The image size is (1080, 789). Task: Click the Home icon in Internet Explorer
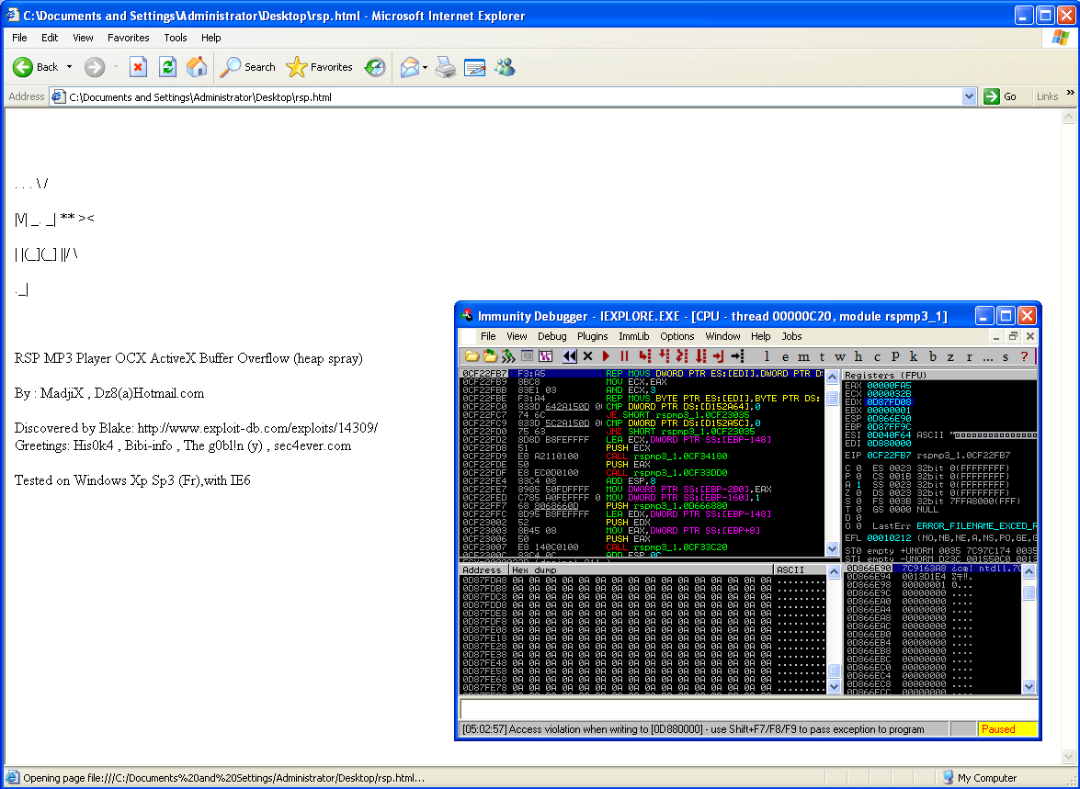click(197, 67)
